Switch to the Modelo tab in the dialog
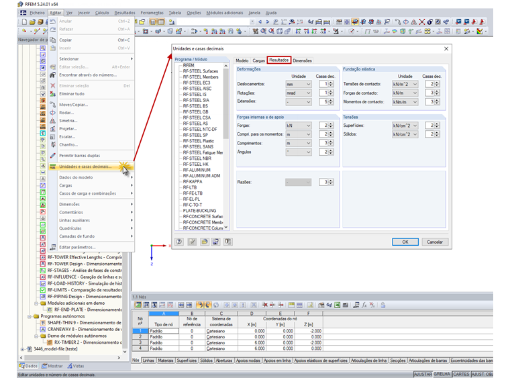This screenshot has width=510, height=378. pos(242,60)
